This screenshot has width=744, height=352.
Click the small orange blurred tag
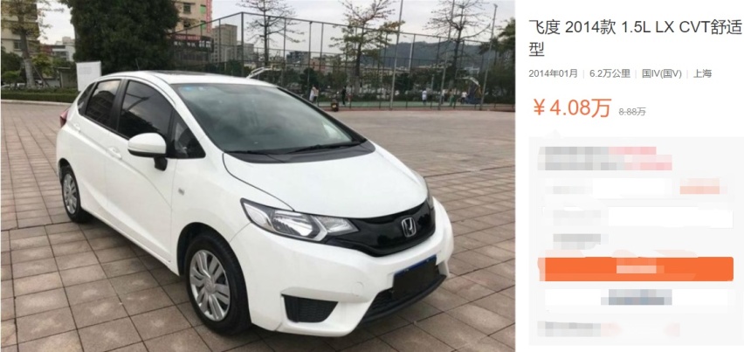tap(699, 186)
